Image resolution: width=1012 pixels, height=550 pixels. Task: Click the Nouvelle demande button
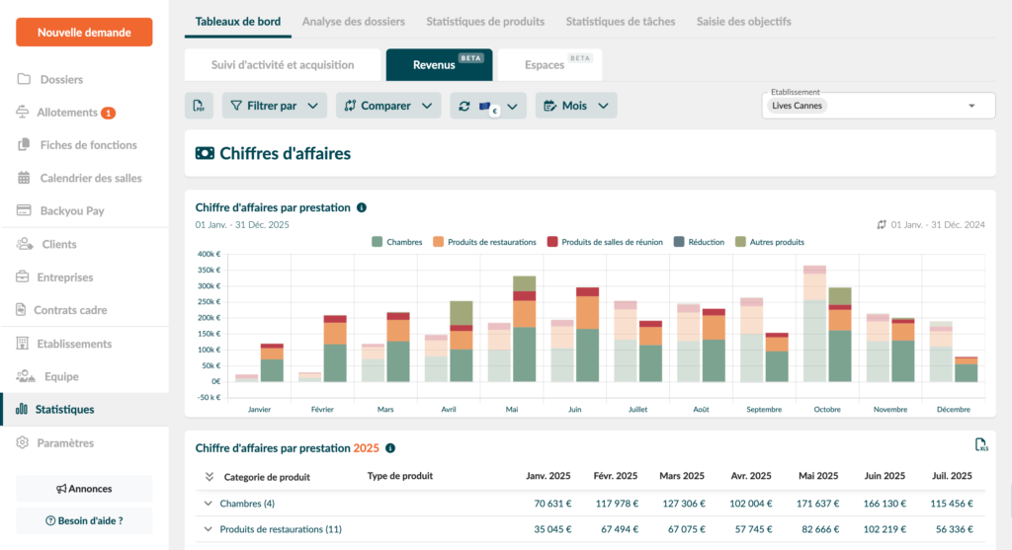84,33
